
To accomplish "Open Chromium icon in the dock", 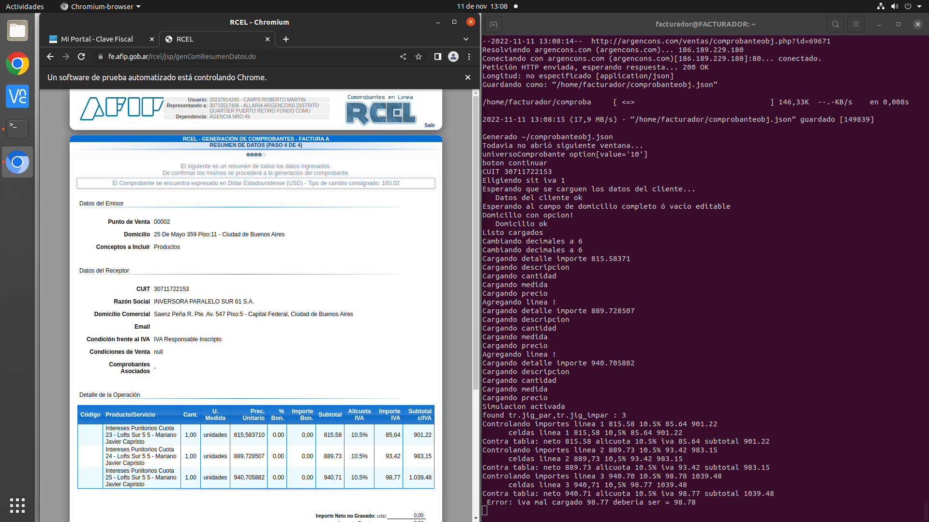I will (17, 162).
